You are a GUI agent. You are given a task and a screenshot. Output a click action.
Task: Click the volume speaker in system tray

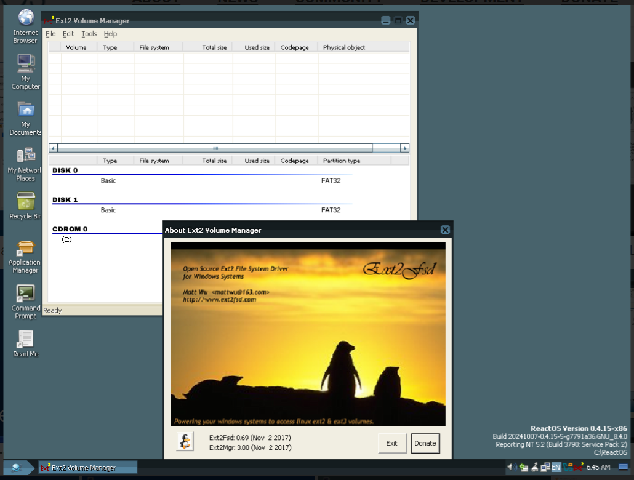point(511,467)
